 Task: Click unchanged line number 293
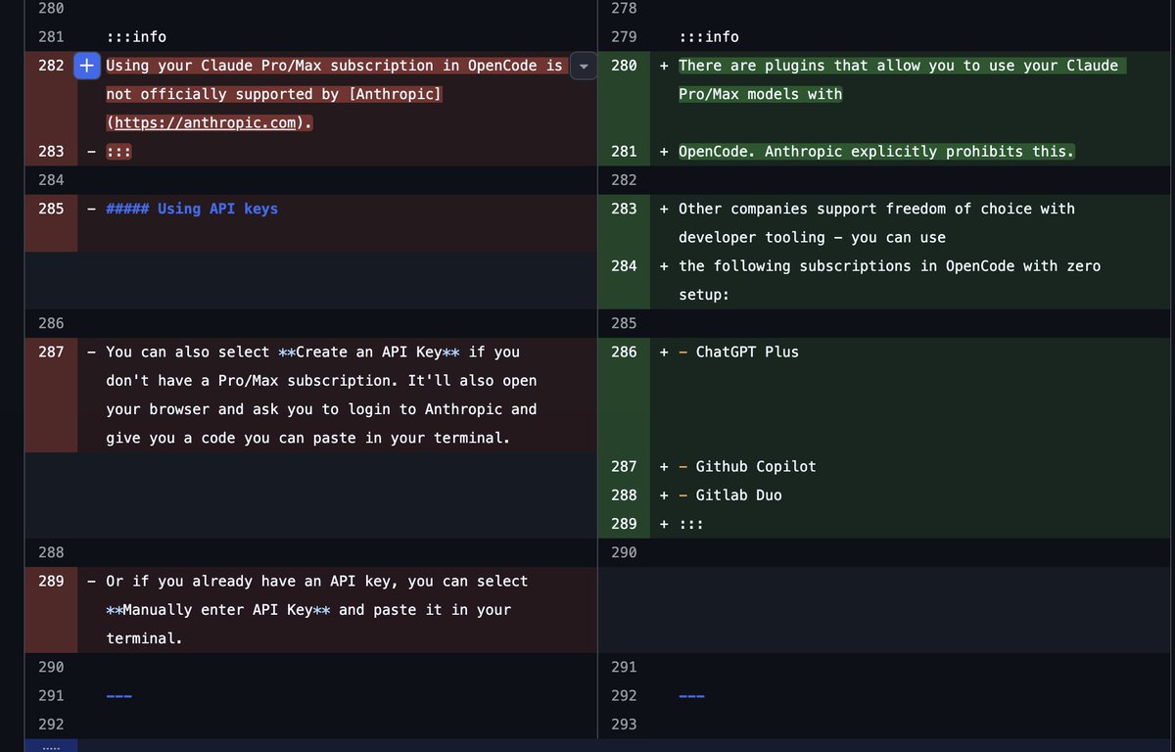pyautogui.click(x=624, y=725)
